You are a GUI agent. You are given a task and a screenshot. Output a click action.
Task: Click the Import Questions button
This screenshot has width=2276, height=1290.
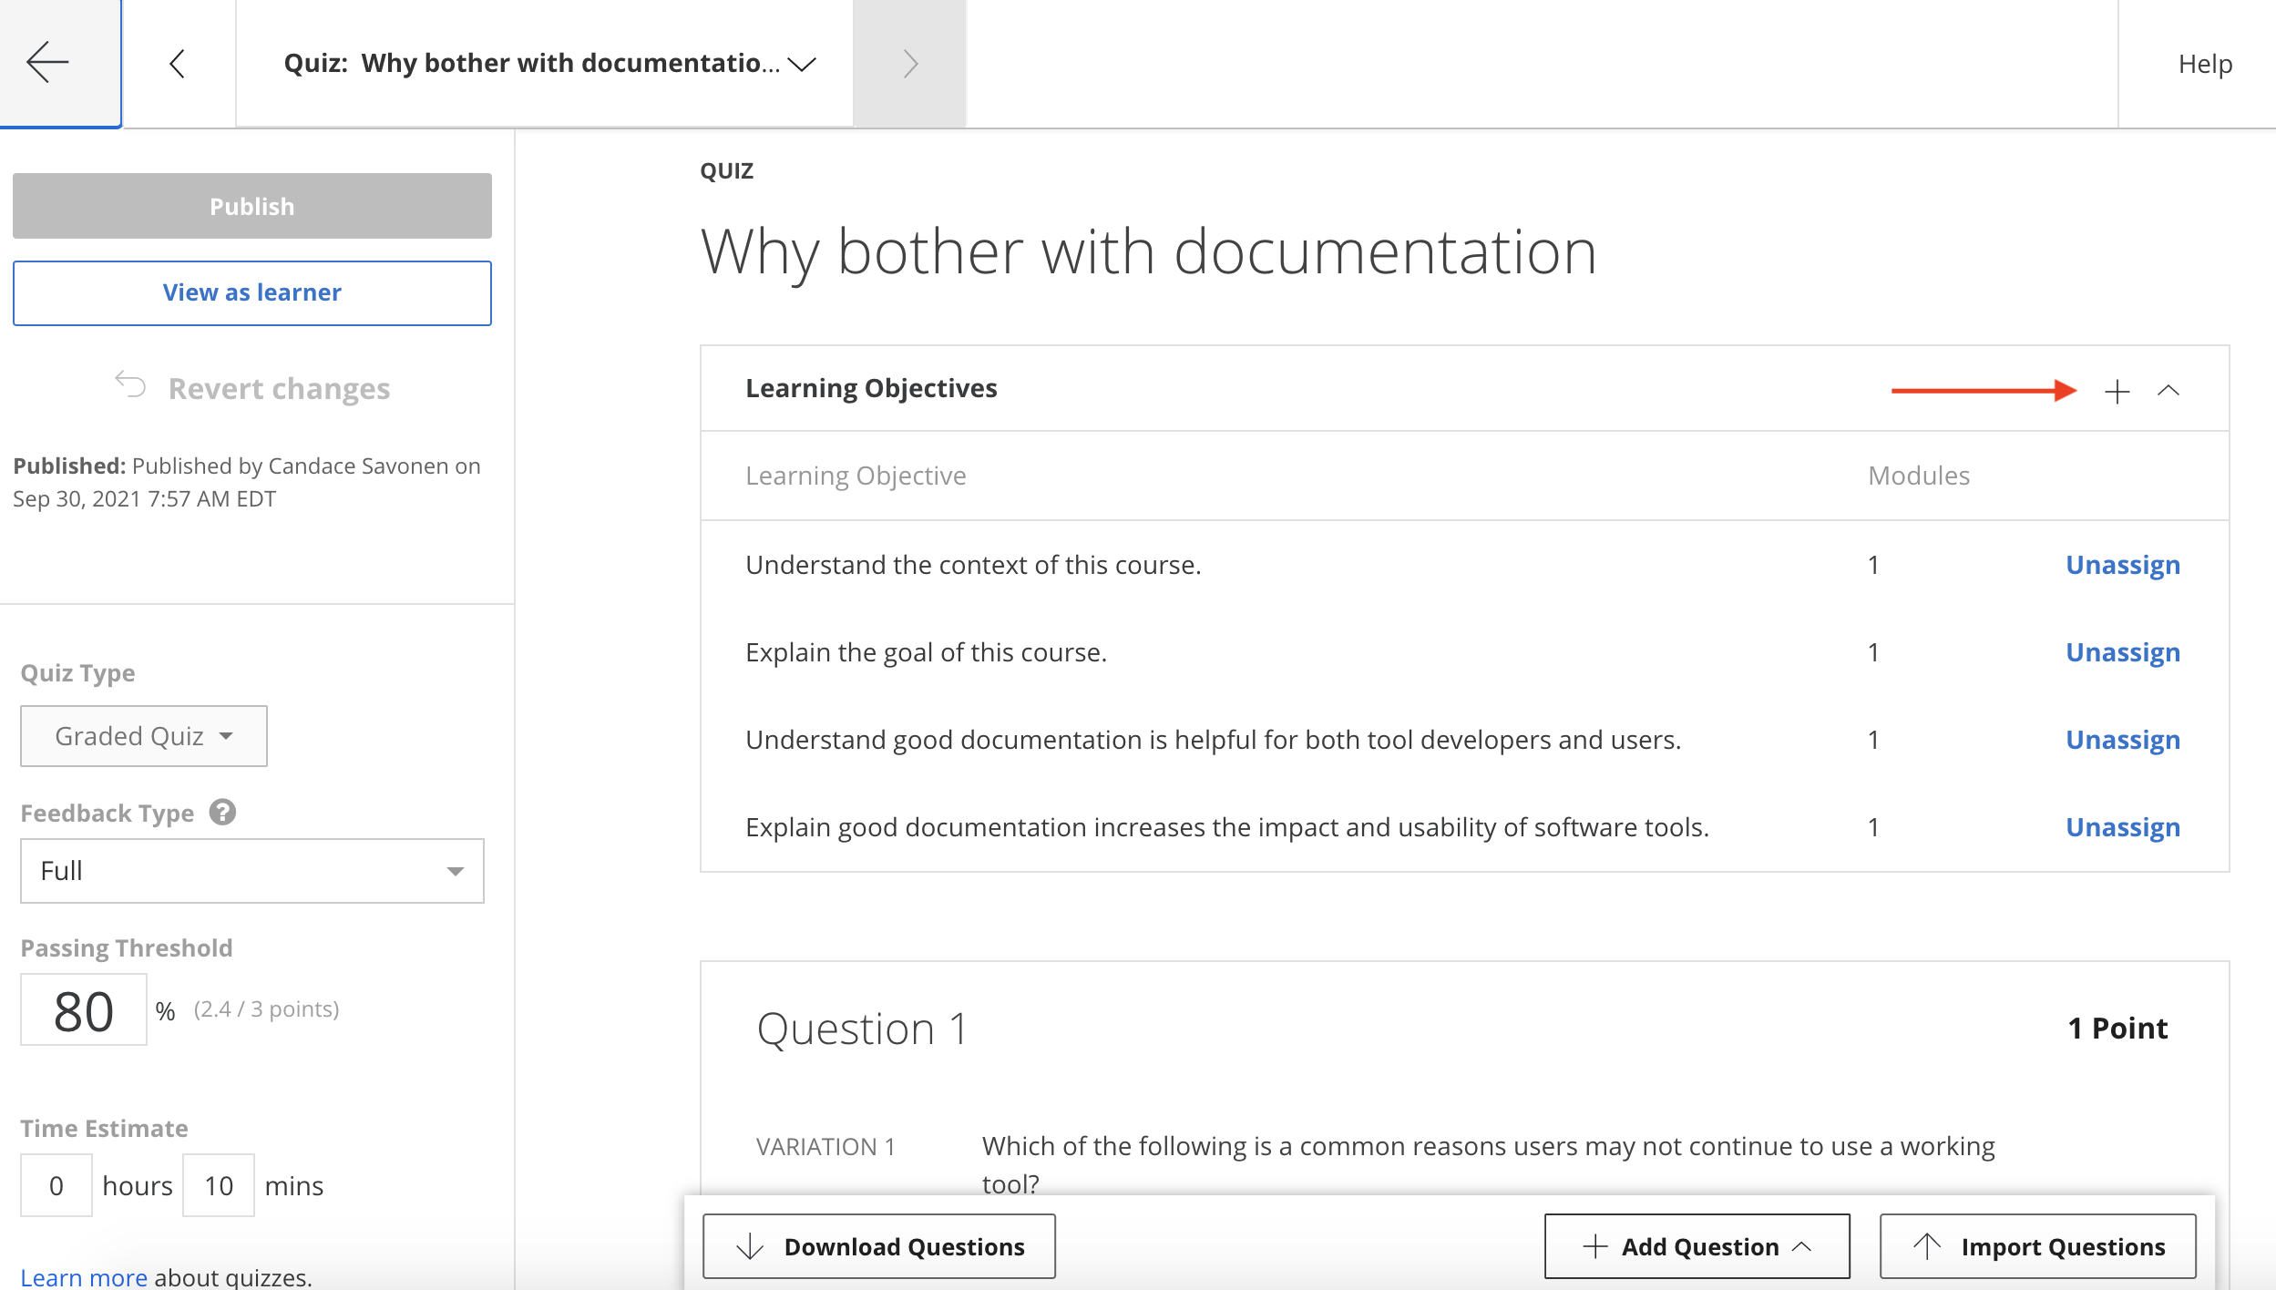[x=2038, y=1246]
